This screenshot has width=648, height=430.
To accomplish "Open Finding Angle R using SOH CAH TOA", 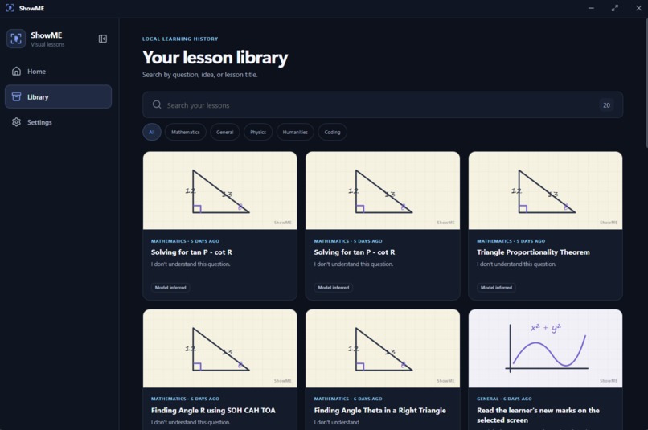I will tap(213, 410).
